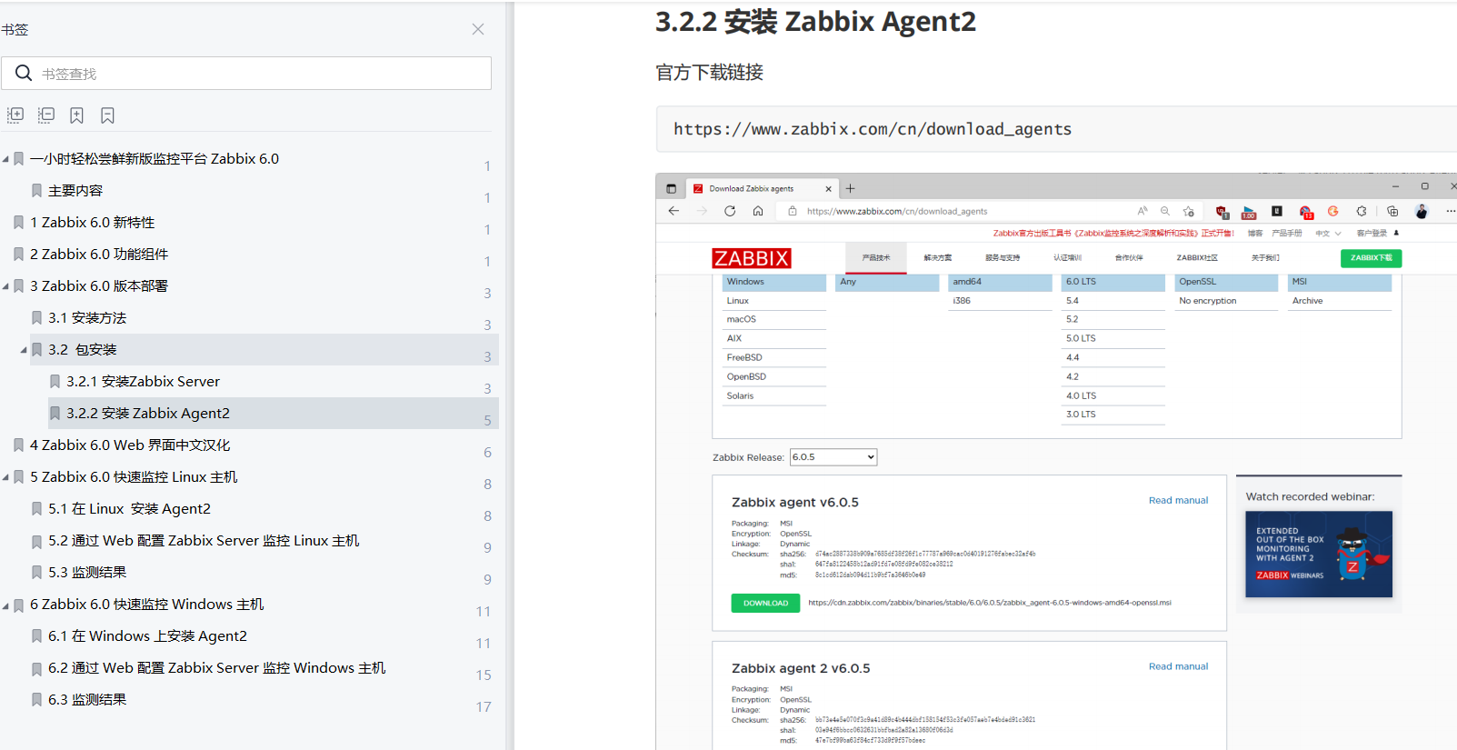Viewport: 1457px width, 750px height.
Task: Select the Archive packaging option in the figure
Action: click(x=1308, y=301)
